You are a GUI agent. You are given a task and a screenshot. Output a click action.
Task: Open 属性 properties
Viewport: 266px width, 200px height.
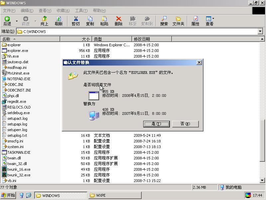[196, 21]
